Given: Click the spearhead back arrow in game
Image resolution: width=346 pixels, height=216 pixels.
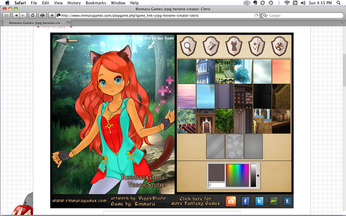Looking at the screenshot, I should point(66,40).
